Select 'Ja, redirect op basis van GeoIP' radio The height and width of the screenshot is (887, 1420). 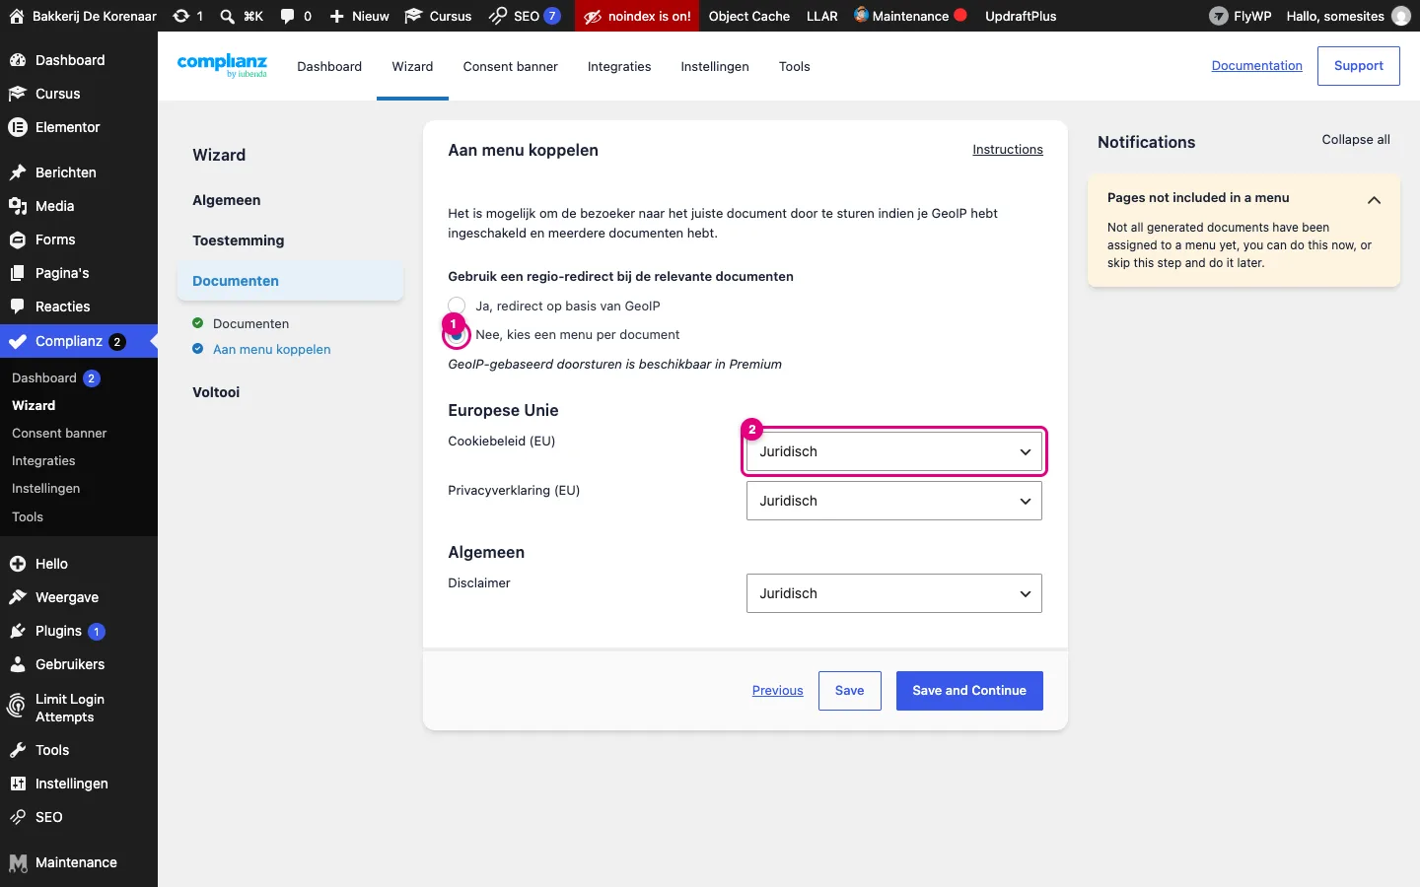[x=457, y=306]
